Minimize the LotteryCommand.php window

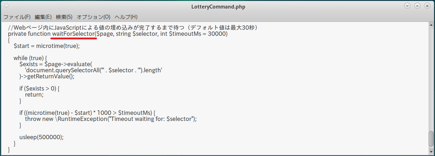(x=407, y=6)
